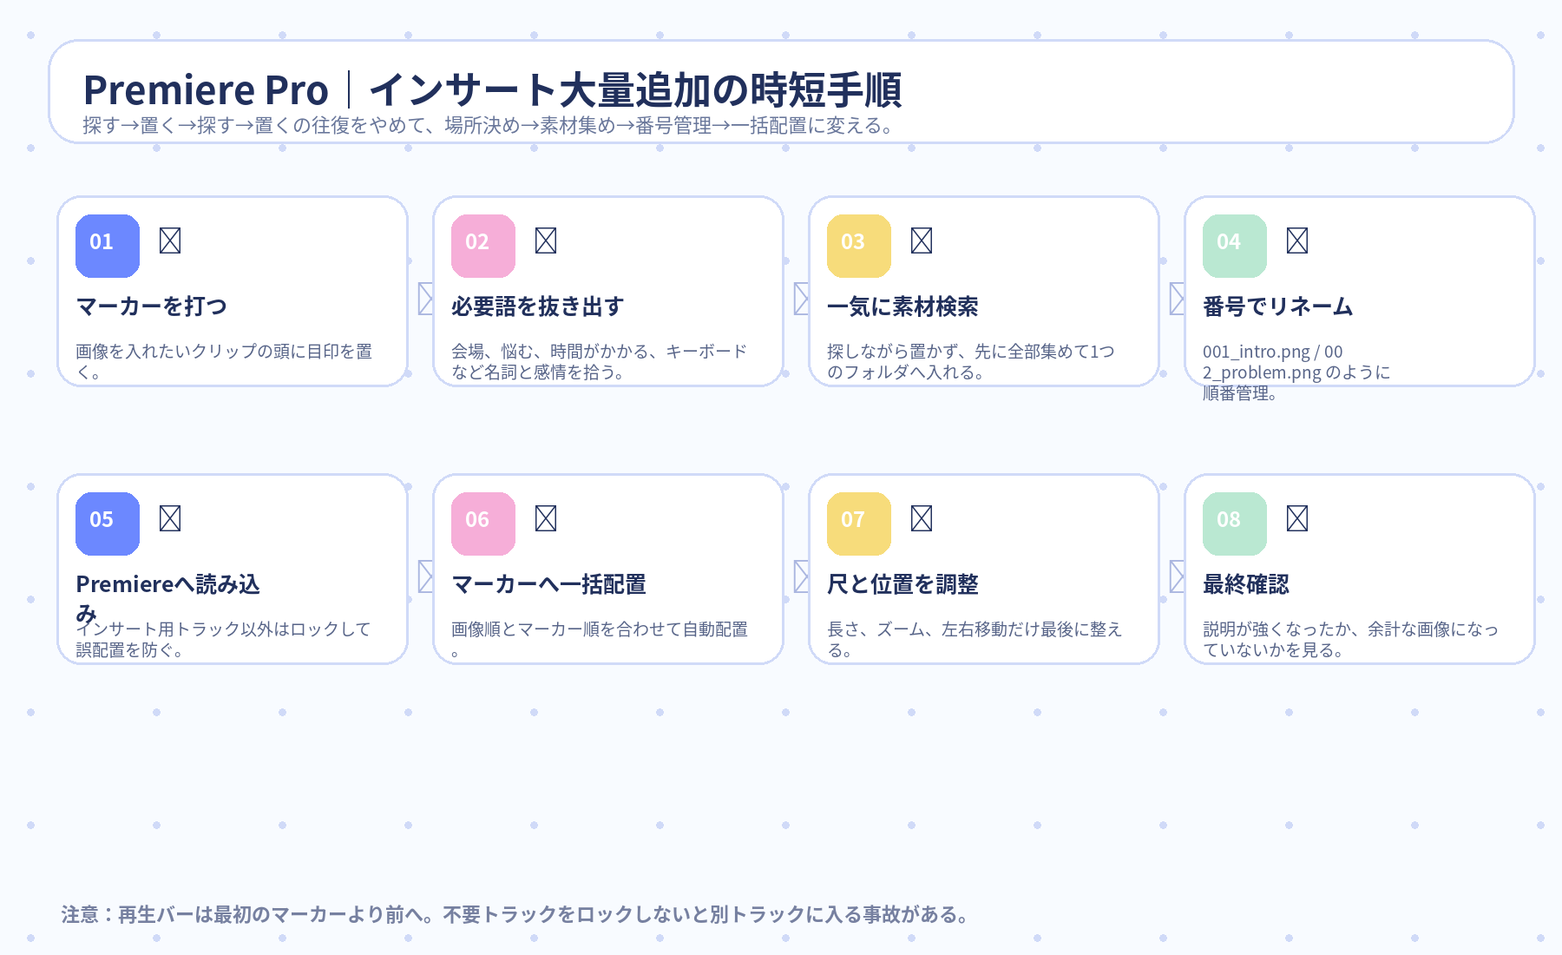Click the placeholder icon beside badge 06
The height and width of the screenshot is (955, 1562).
tap(546, 518)
